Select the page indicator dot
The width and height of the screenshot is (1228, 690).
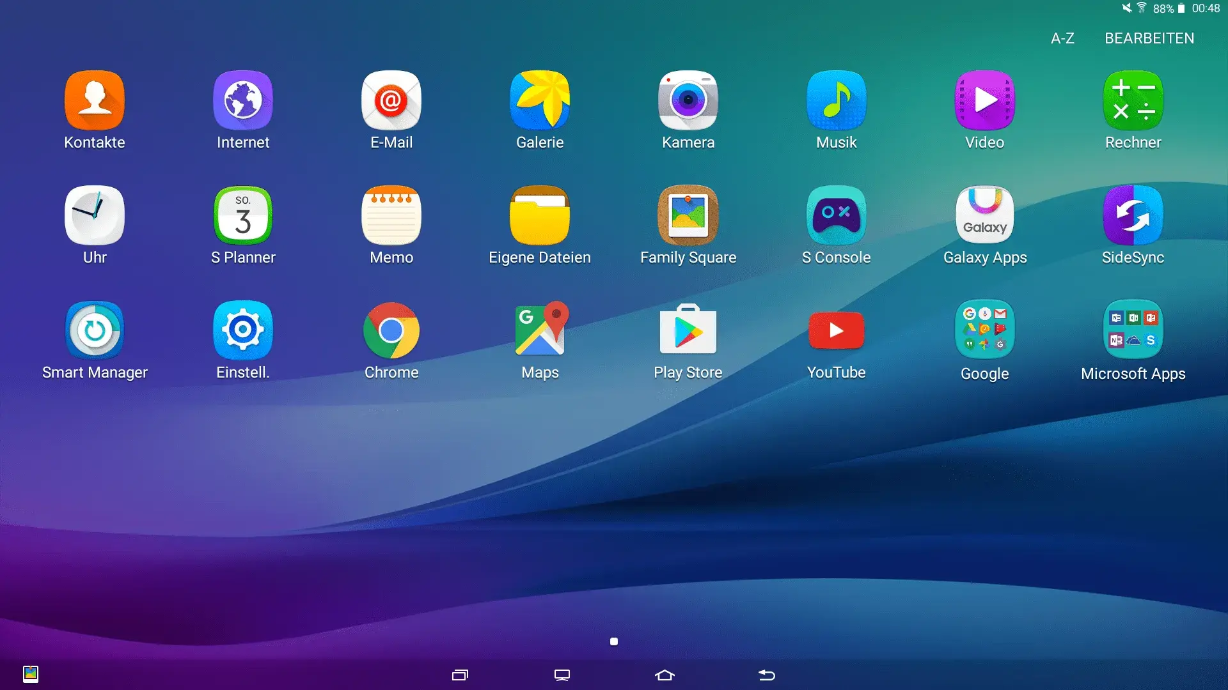614,641
